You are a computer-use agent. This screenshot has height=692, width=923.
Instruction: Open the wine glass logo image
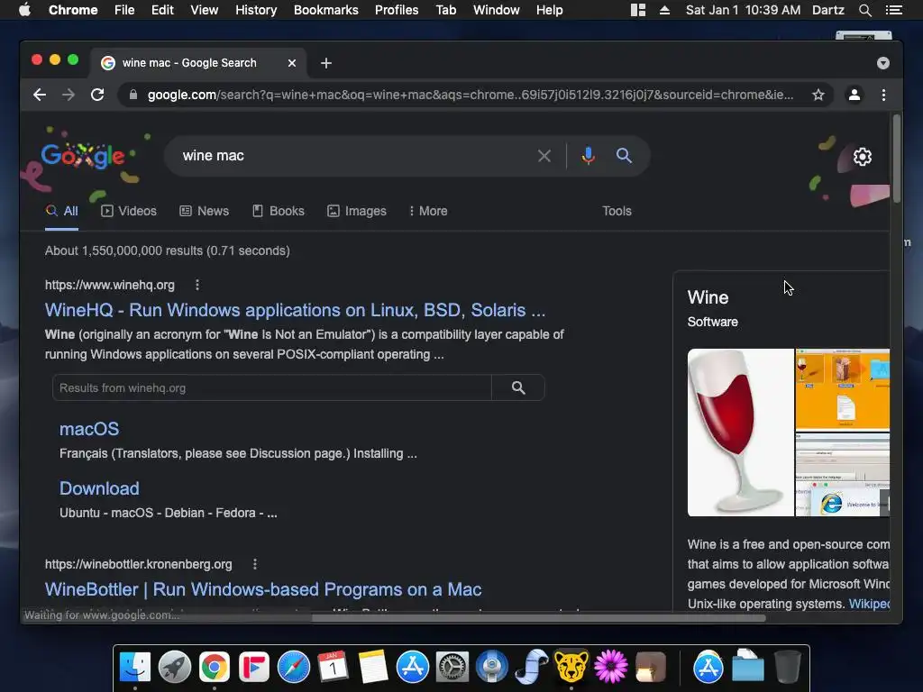[x=741, y=432]
